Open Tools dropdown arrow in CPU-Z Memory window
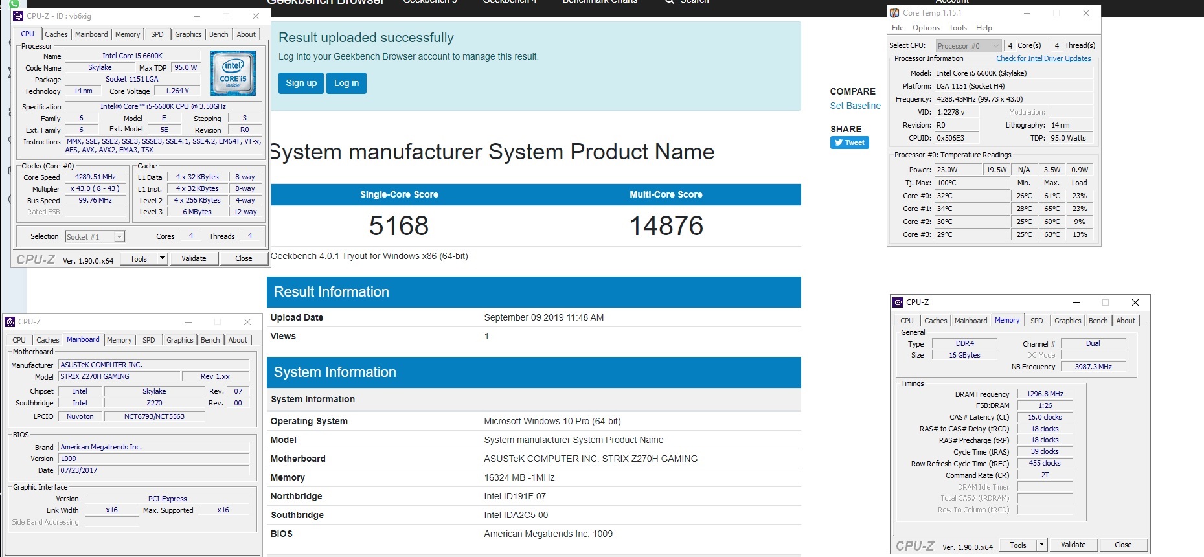 click(1041, 545)
